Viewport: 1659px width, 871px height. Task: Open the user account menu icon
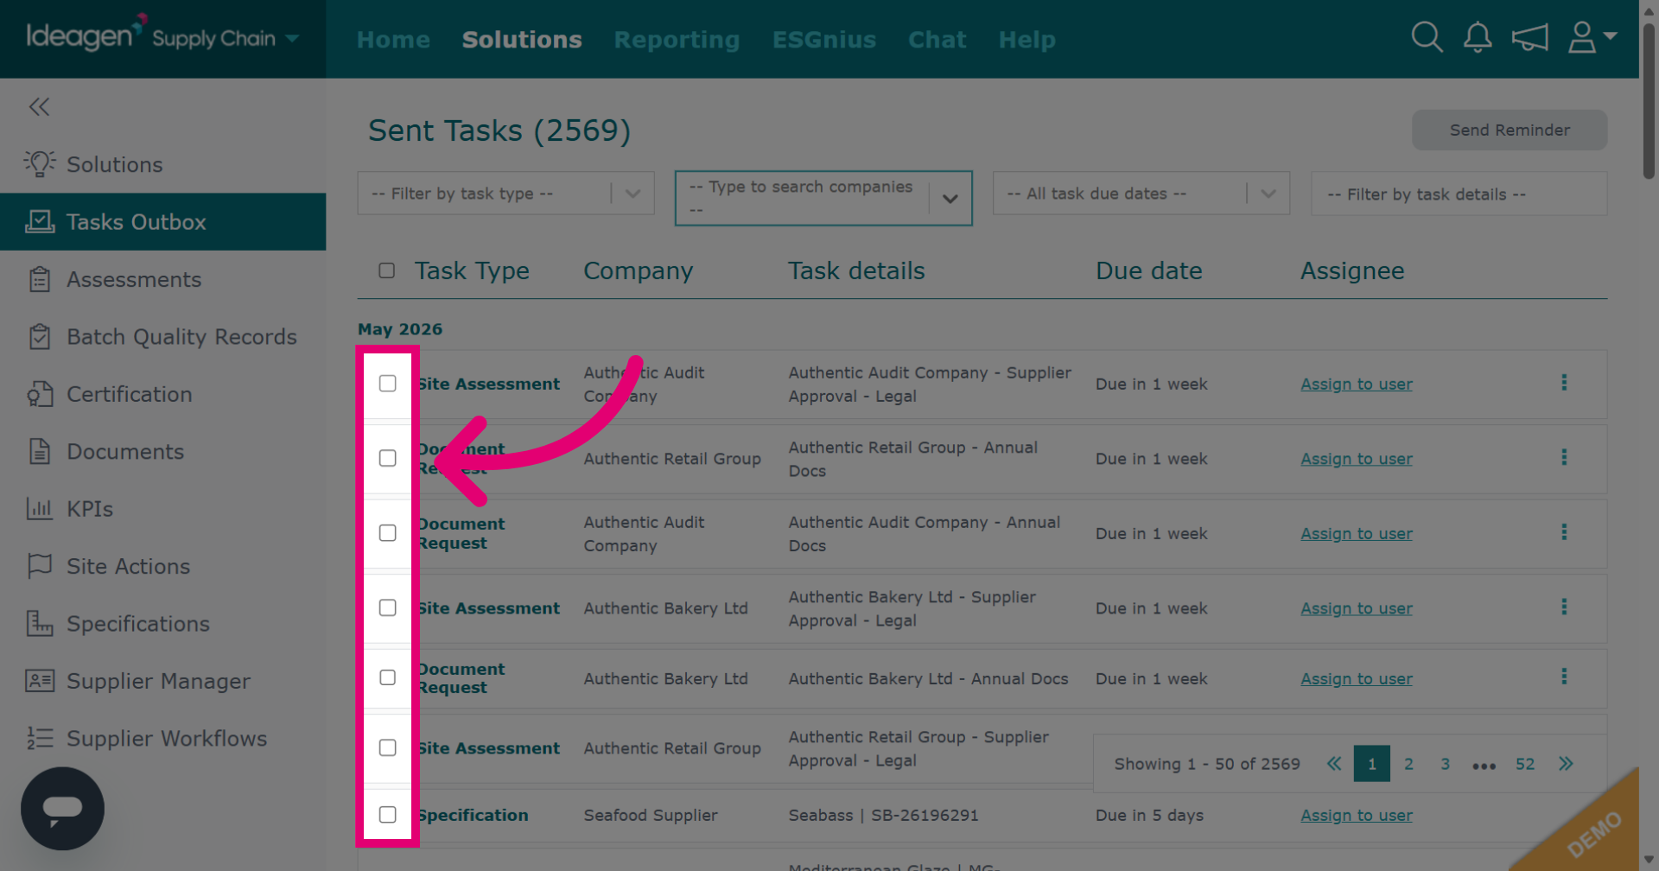pos(1592,37)
